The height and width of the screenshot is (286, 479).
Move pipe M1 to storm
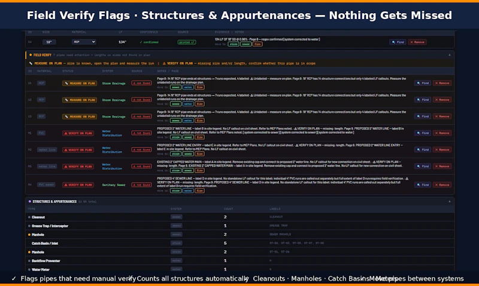175,137
